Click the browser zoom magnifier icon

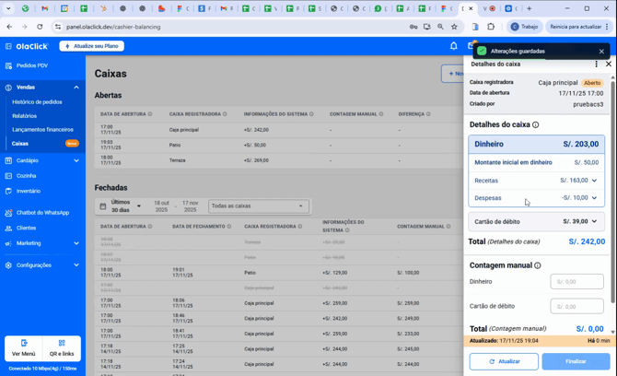coord(440,27)
